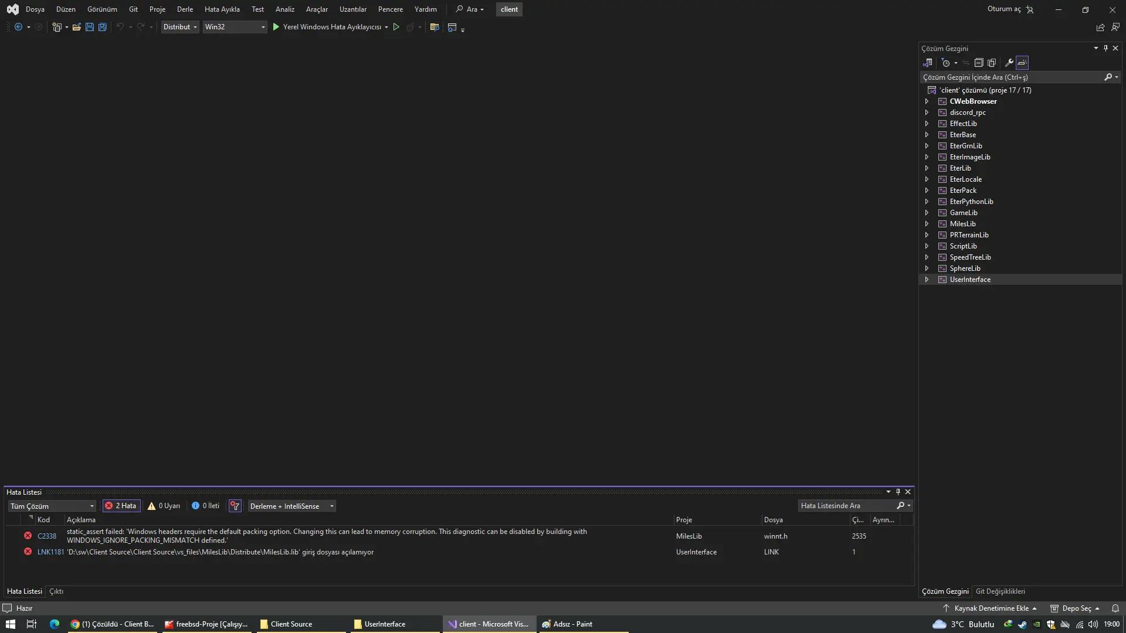
Task: Click the C2338 error code link
Action: pos(47,536)
